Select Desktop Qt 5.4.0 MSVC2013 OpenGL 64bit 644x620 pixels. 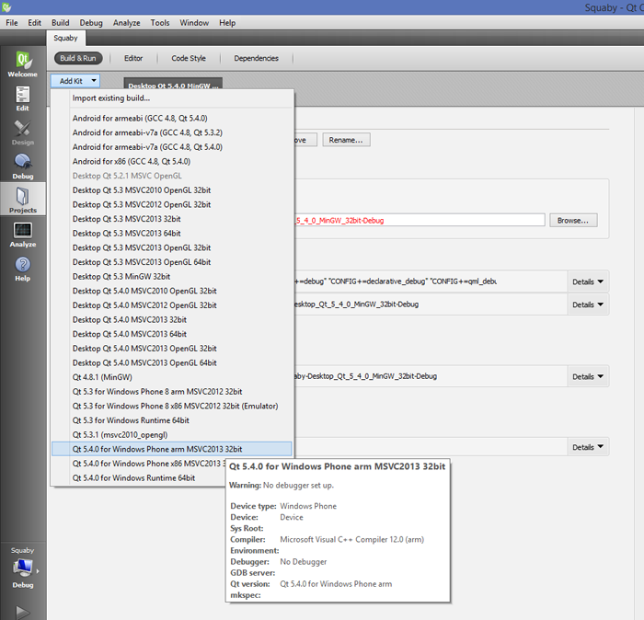(173, 362)
